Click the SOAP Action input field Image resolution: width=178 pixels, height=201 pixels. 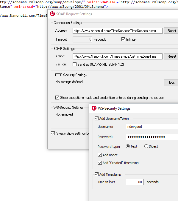tap(118, 56)
